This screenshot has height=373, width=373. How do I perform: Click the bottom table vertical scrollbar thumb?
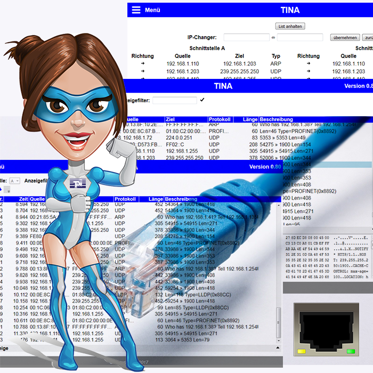pos(279,322)
